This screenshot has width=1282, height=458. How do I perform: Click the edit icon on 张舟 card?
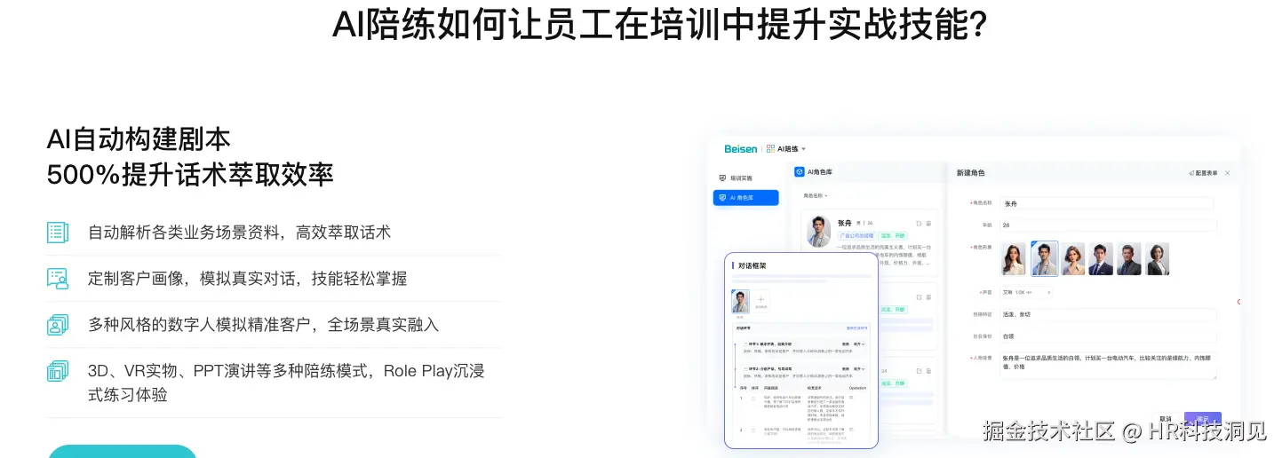[919, 223]
